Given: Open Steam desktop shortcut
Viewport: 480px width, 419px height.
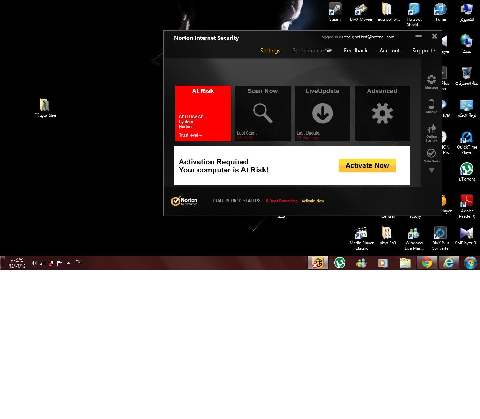Looking at the screenshot, I should 335,12.
